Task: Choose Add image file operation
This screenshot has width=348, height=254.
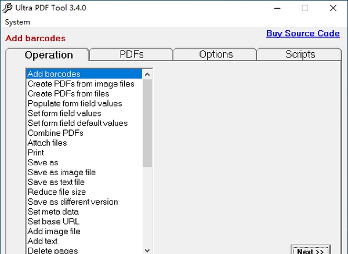Action: 84,231
